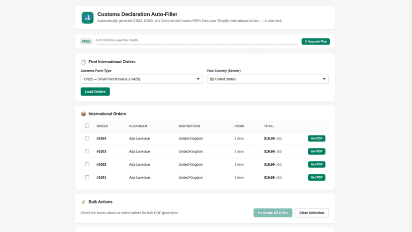Select order #1002 checkbox
Image resolution: width=412 pixels, height=232 pixels.
click(87, 164)
